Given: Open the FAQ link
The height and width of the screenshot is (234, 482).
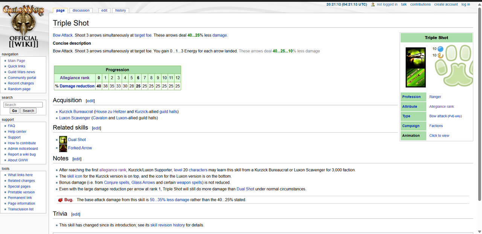Looking at the screenshot, I should coord(11,126).
